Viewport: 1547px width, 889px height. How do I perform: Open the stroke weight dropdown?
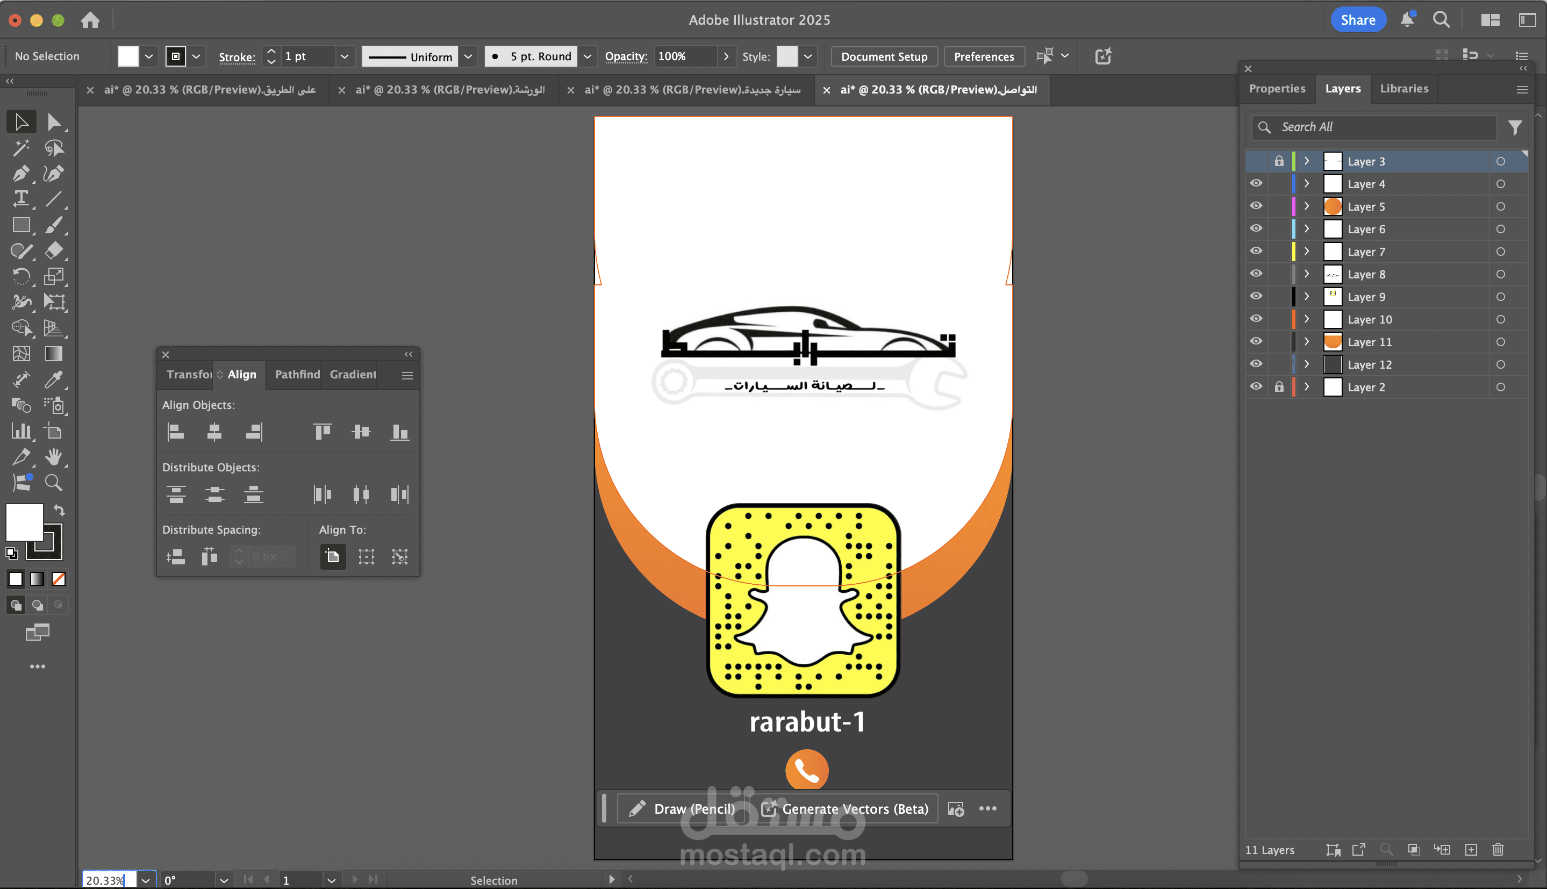[345, 56]
